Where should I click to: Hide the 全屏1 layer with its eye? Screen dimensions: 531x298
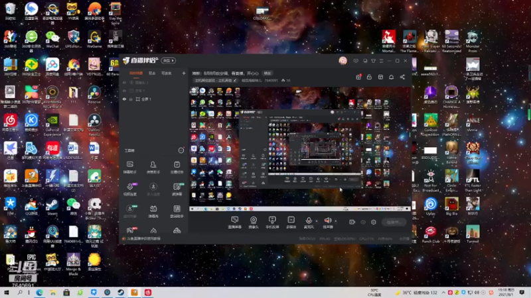click(124, 99)
